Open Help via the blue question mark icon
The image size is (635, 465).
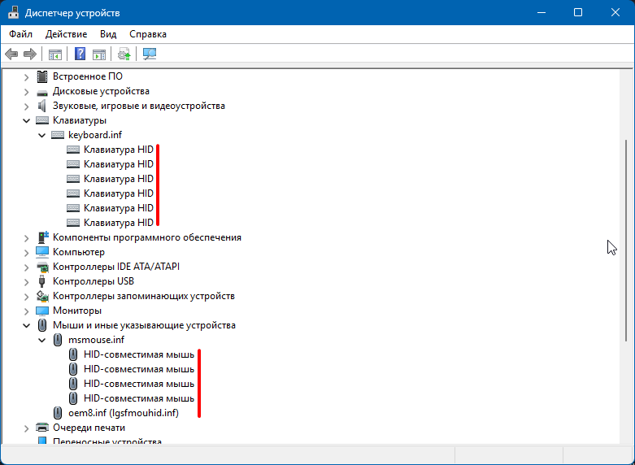[x=80, y=54]
